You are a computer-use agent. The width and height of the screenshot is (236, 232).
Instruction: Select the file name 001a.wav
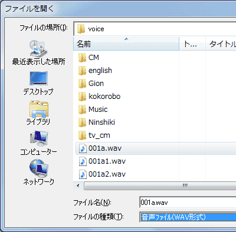coord(105,148)
